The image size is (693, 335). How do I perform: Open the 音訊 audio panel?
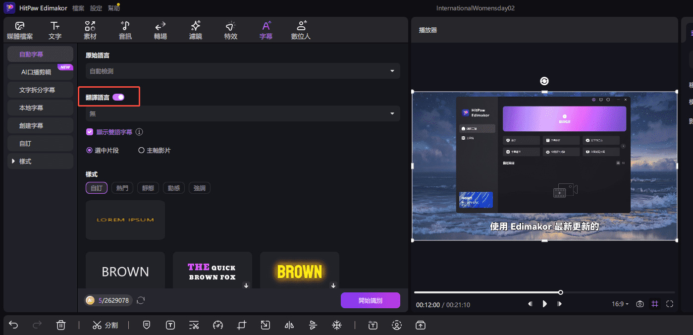(125, 30)
